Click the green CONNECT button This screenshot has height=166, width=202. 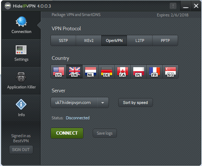(x=67, y=133)
